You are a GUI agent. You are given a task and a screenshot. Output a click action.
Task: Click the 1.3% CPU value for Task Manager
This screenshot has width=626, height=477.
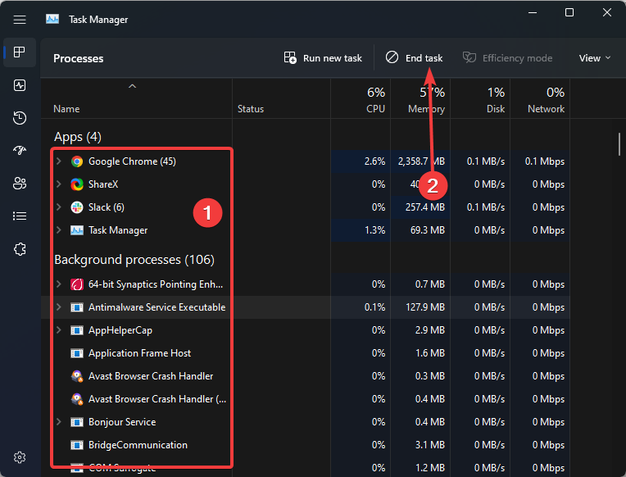[374, 230]
